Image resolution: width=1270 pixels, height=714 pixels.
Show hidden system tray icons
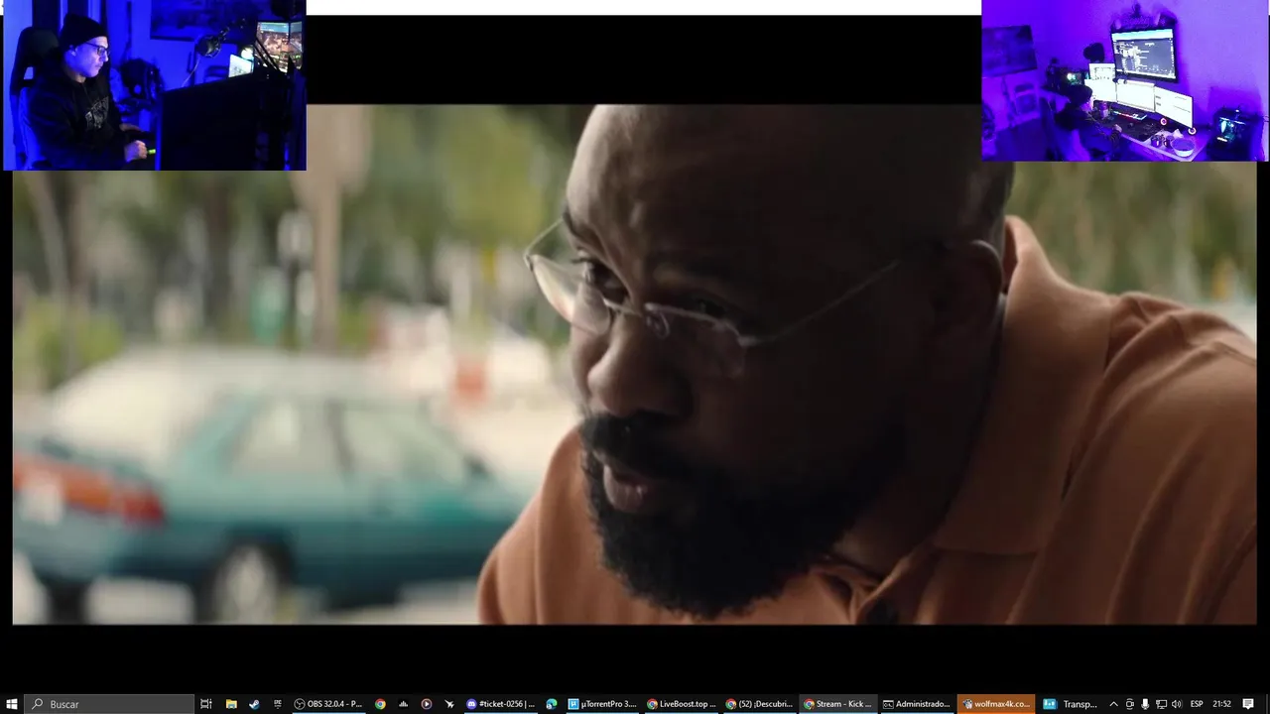click(1113, 704)
